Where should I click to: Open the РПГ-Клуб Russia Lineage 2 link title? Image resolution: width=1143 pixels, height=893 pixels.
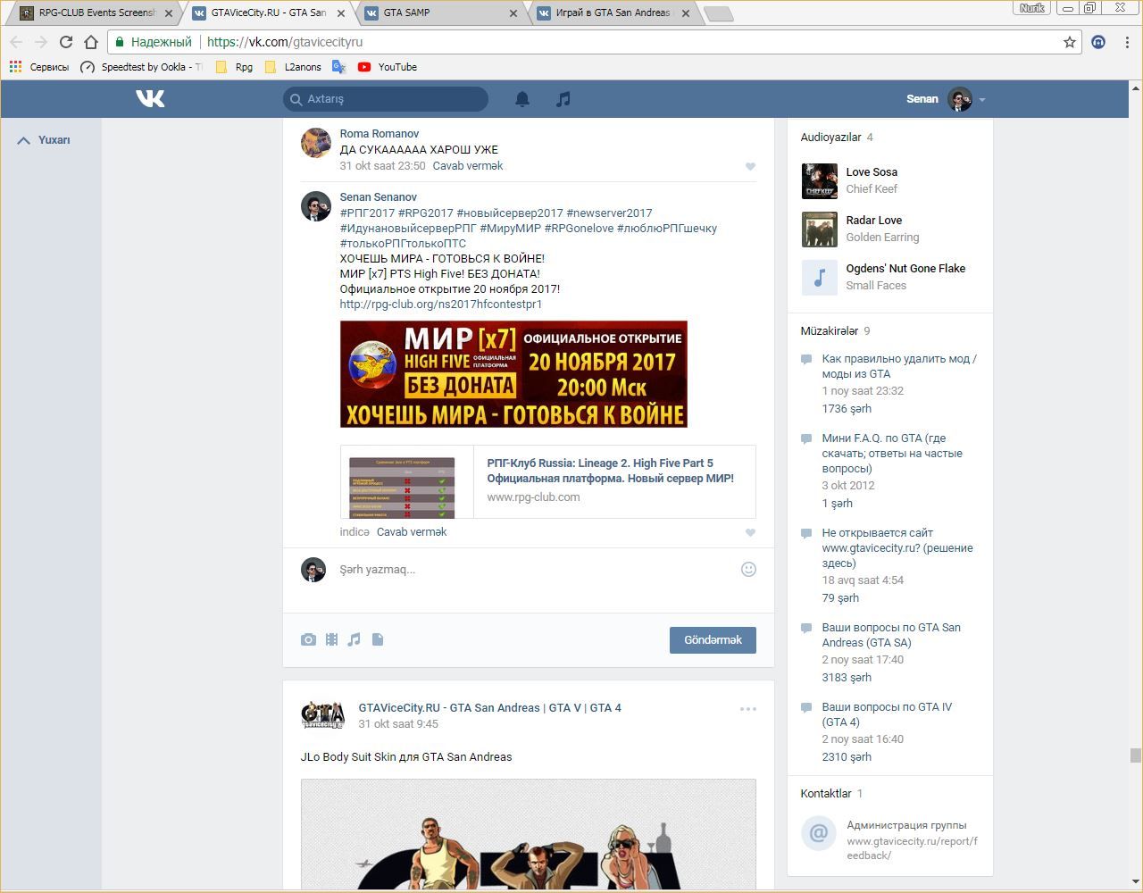point(611,471)
